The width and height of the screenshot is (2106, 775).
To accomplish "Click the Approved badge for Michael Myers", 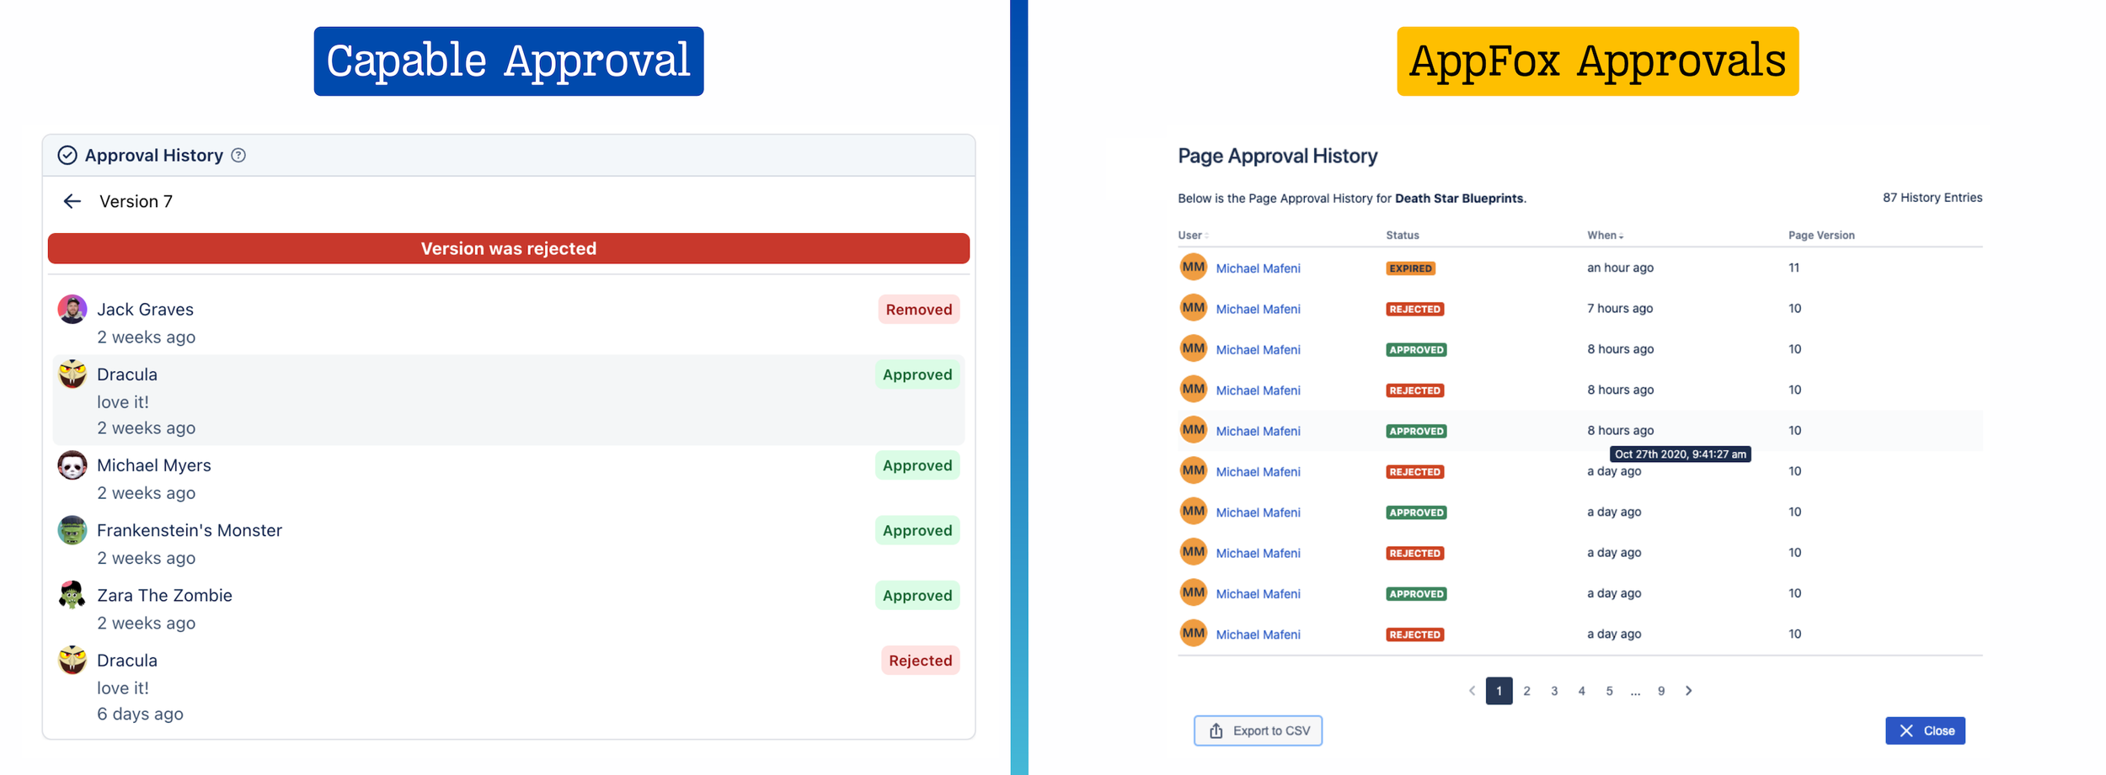I will tap(917, 465).
